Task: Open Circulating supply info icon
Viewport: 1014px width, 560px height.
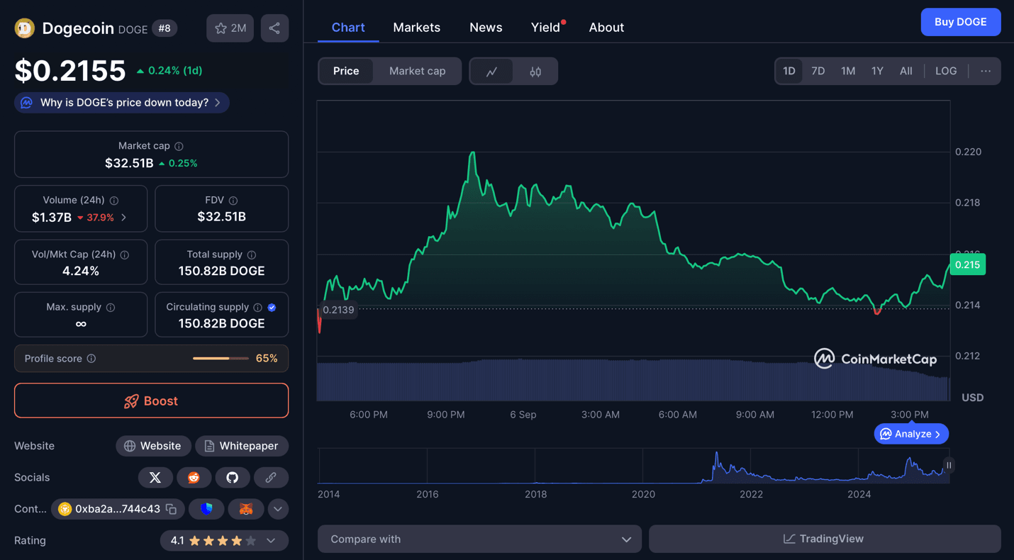Action: click(258, 308)
